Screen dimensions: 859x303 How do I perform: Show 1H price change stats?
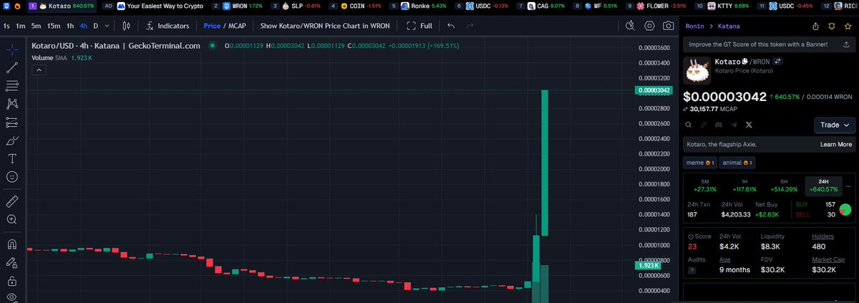(744, 186)
